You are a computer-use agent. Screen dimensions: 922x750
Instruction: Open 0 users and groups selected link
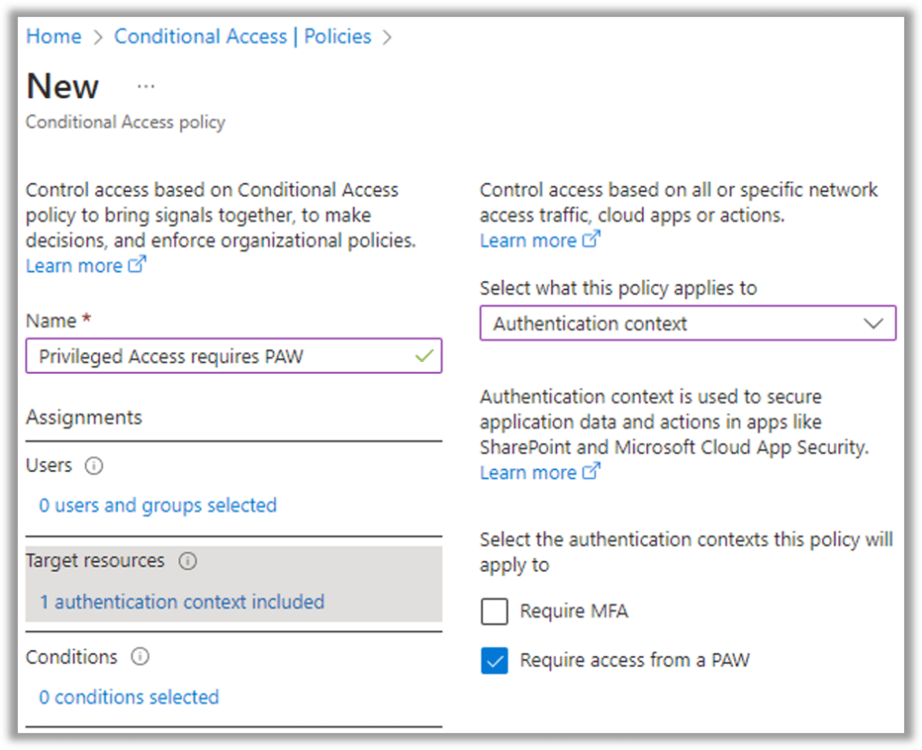point(158,505)
